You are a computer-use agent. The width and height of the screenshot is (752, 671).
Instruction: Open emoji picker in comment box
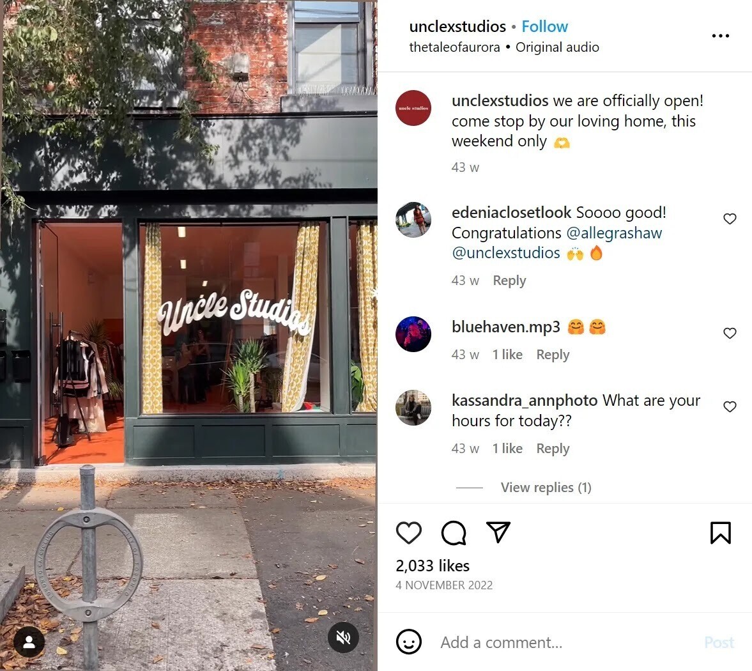pyautogui.click(x=409, y=642)
